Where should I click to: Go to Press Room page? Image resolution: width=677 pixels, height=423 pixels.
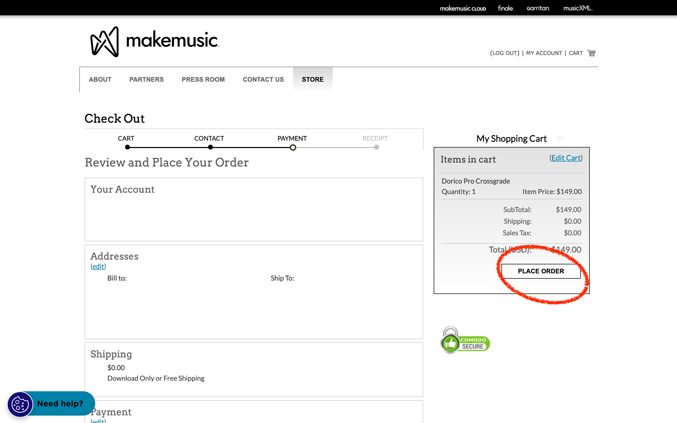pos(203,80)
